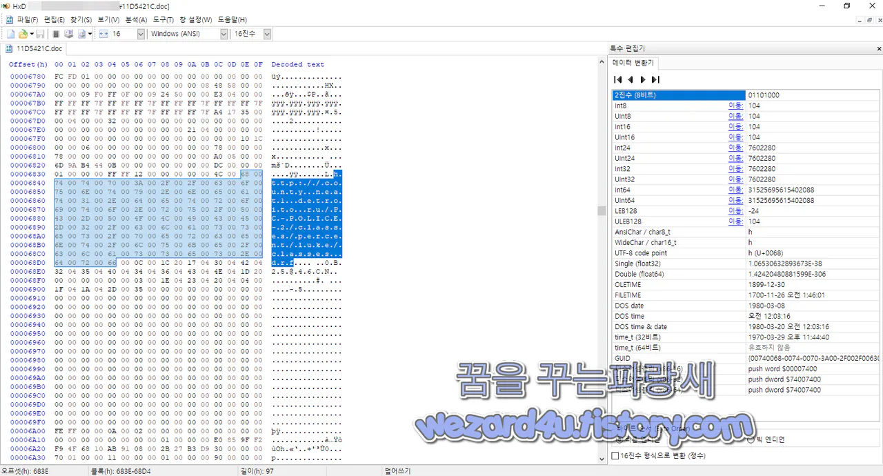Click the 이동 link for Int16
Screen dimensions: 883x476
[736, 127]
